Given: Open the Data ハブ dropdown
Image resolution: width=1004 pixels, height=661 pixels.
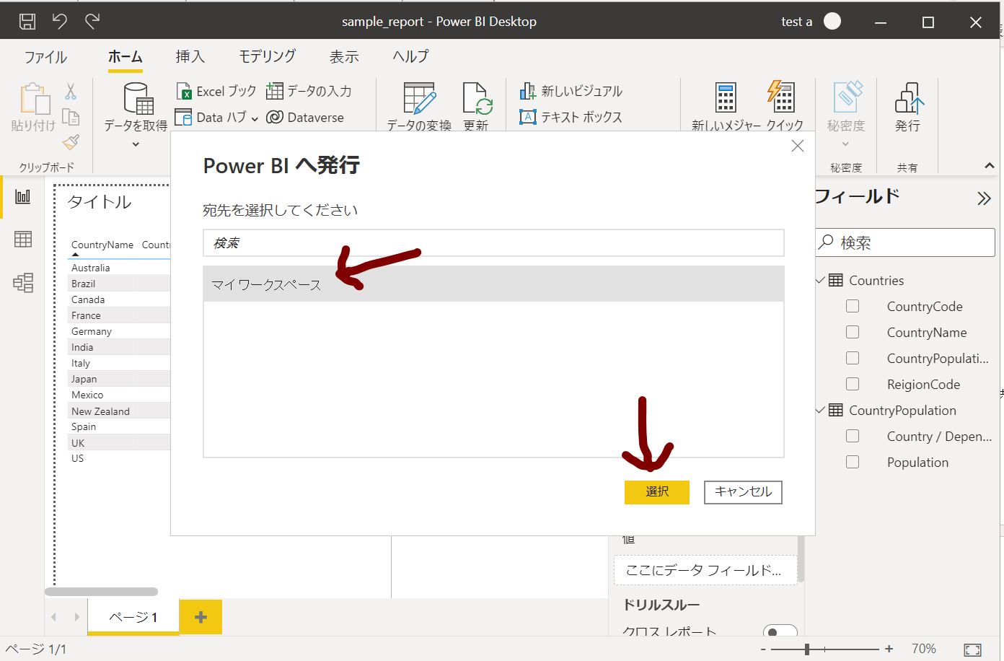Looking at the screenshot, I should click(x=255, y=118).
